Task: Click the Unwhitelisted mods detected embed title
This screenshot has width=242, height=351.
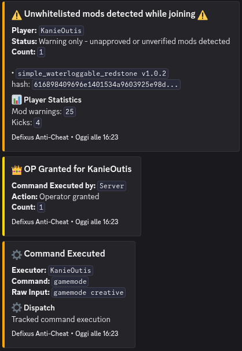Action: (x=109, y=14)
